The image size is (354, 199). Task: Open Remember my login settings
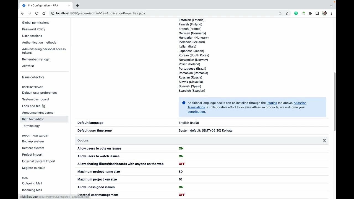[x=36, y=59]
